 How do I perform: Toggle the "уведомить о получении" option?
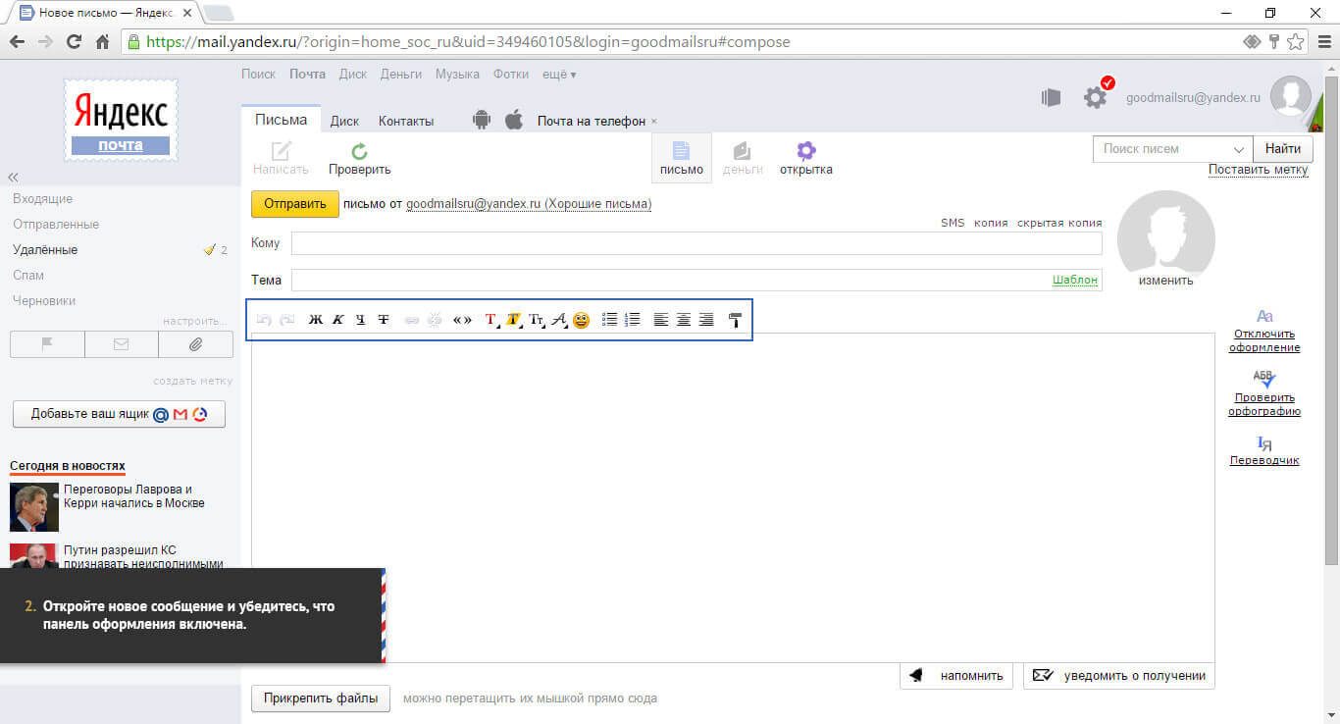(1118, 675)
